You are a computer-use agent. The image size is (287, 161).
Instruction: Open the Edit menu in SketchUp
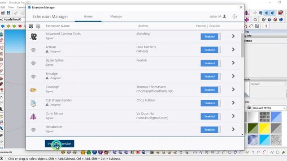[3, 7]
